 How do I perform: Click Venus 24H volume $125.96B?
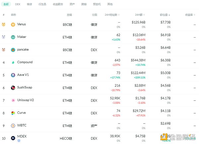pyautogui.click(x=138, y=22)
